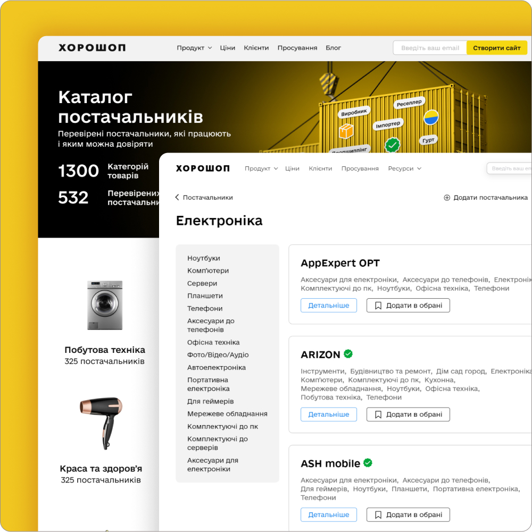Select Мережеве обладнання in the sidebar
The width and height of the screenshot is (532, 532).
point(227,414)
